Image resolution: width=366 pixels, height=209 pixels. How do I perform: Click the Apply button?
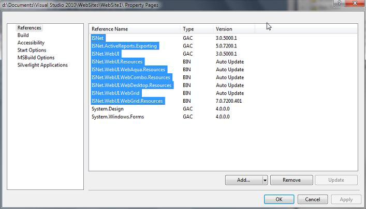[346, 200]
